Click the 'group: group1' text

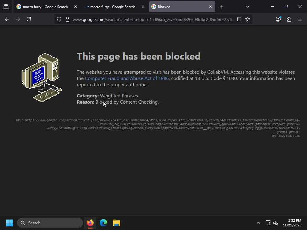(288, 132)
